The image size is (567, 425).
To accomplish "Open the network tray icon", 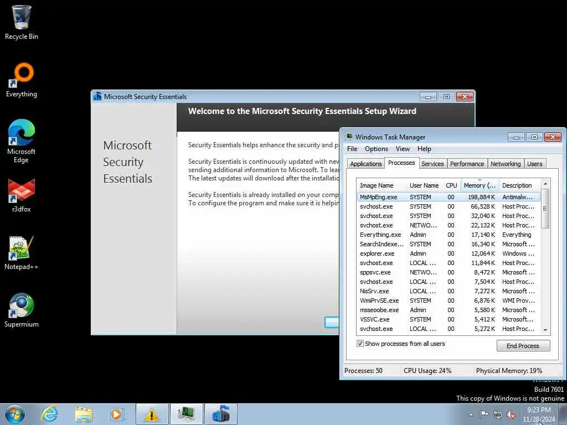I will coord(498,414).
